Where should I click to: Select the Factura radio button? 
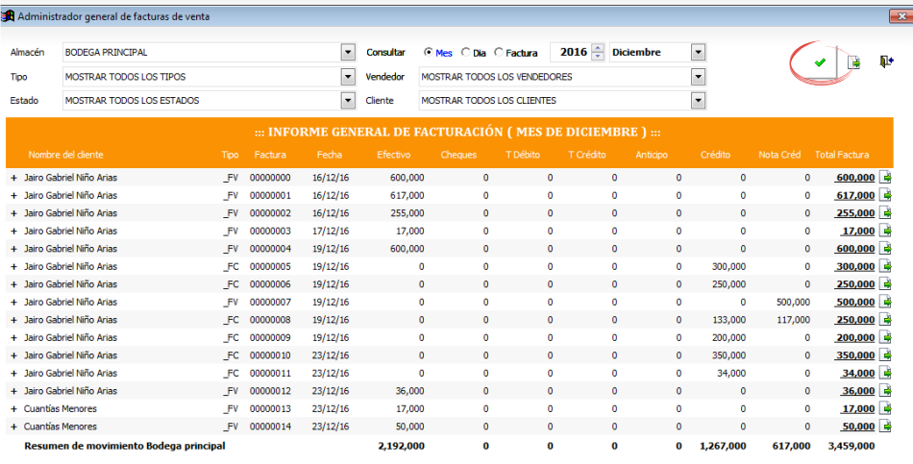(x=499, y=53)
